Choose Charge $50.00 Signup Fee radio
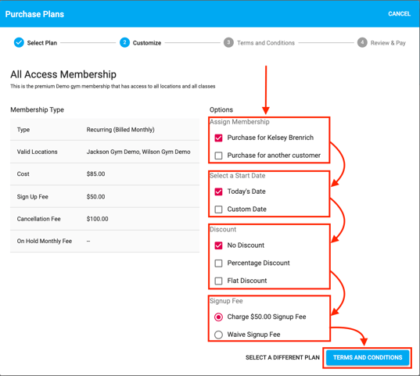Image resolution: width=420 pixels, height=376 pixels. point(218,317)
